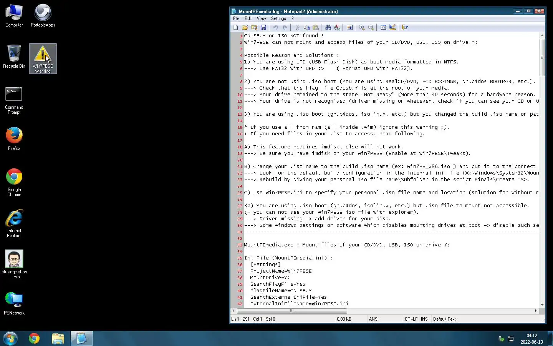The height and width of the screenshot is (346, 553).
Task: Click the taskbar clock showing 04:12
Action: [532, 339]
